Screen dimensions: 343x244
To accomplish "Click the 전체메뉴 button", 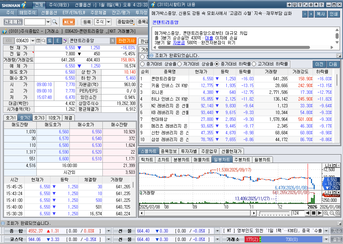I will [x=13, y=22].
